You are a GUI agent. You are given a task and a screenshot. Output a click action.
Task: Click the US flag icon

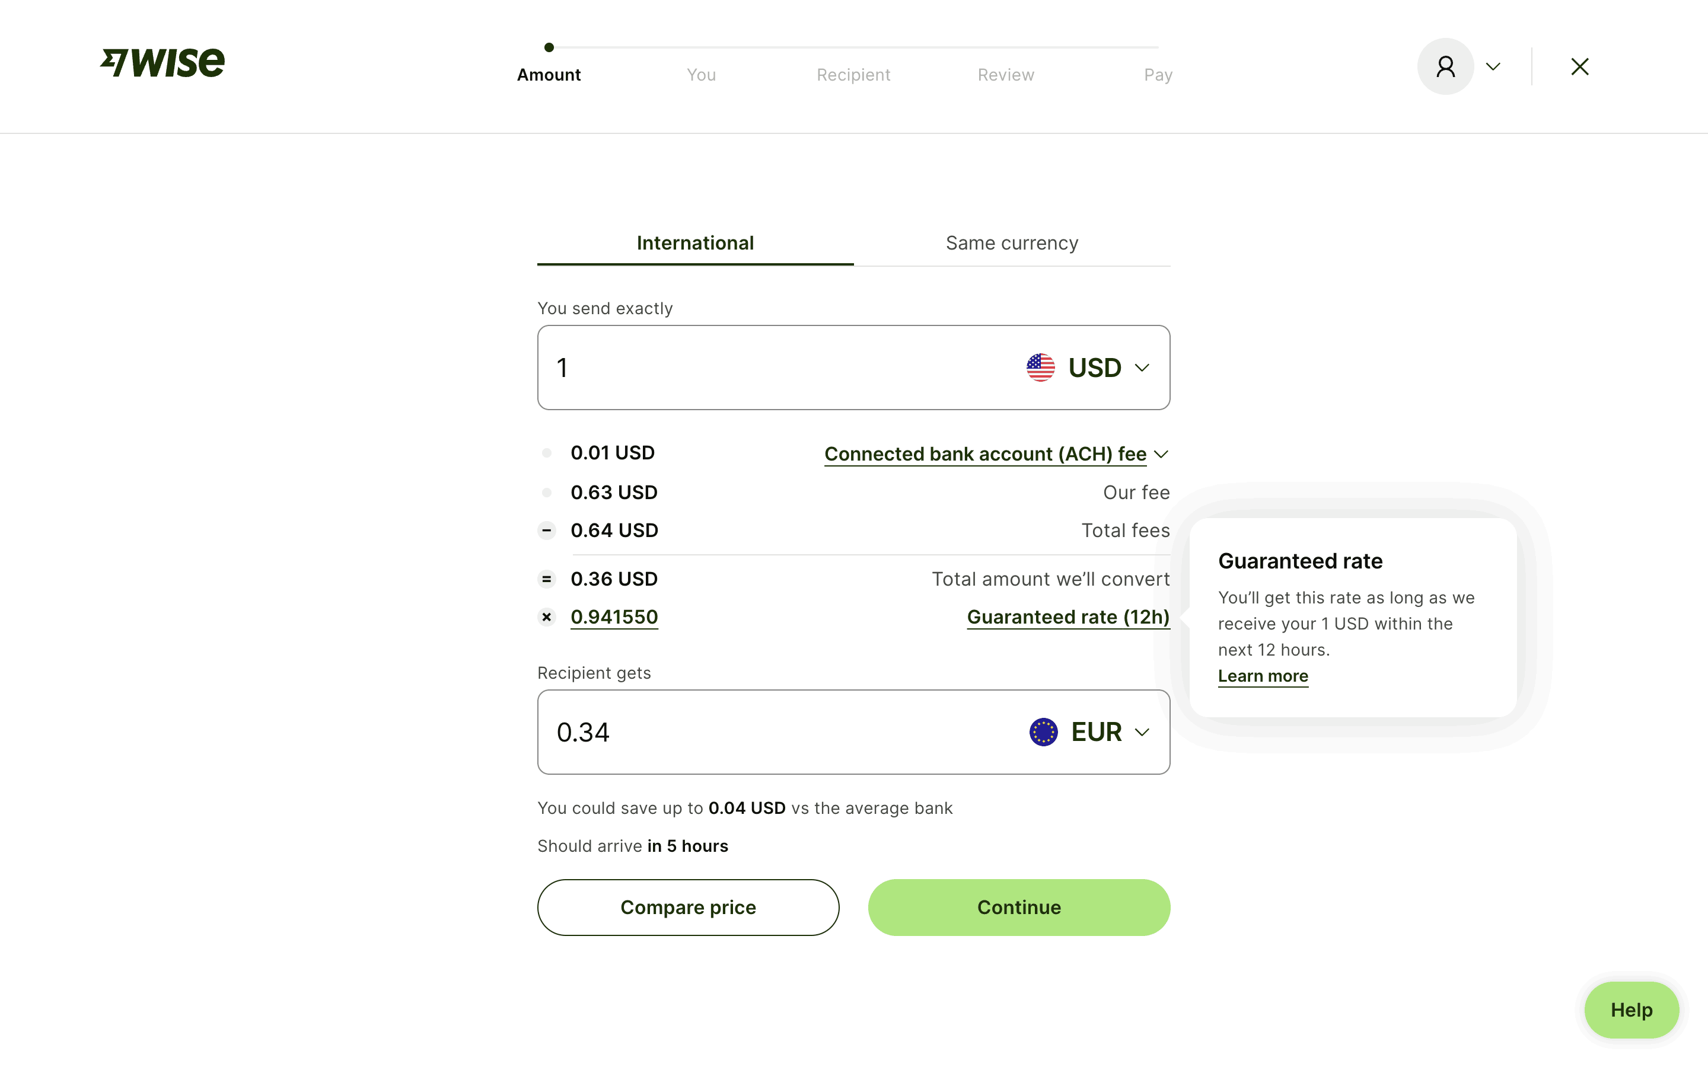click(x=1040, y=368)
